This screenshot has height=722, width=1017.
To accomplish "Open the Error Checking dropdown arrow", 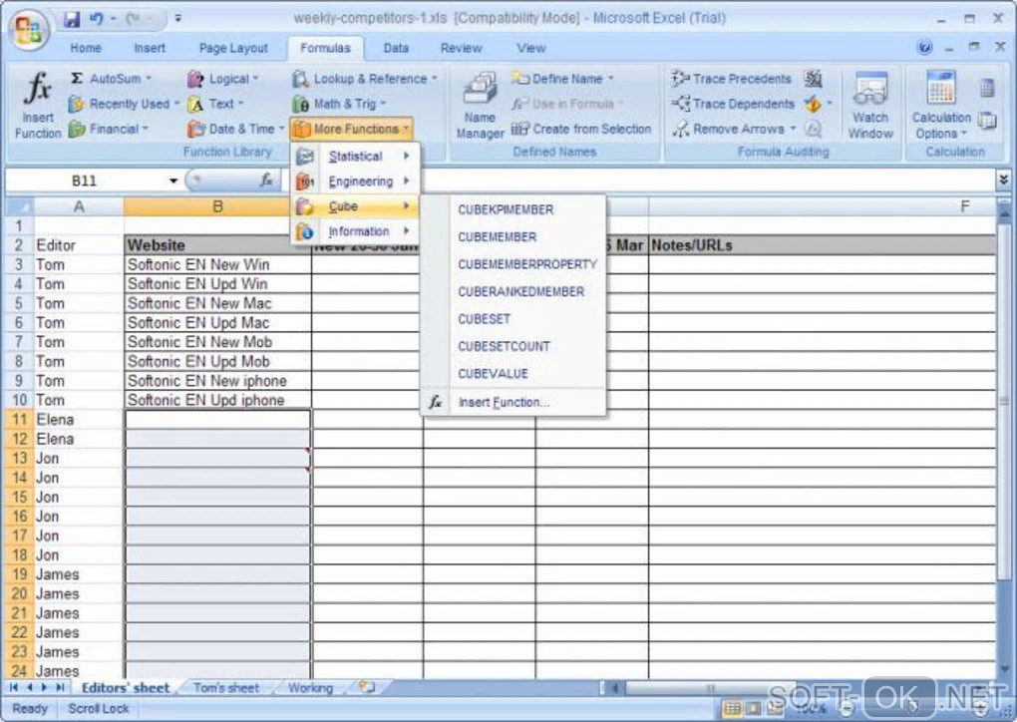I will (x=829, y=104).
